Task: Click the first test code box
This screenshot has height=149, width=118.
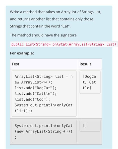Action: [x=44, y=93]
